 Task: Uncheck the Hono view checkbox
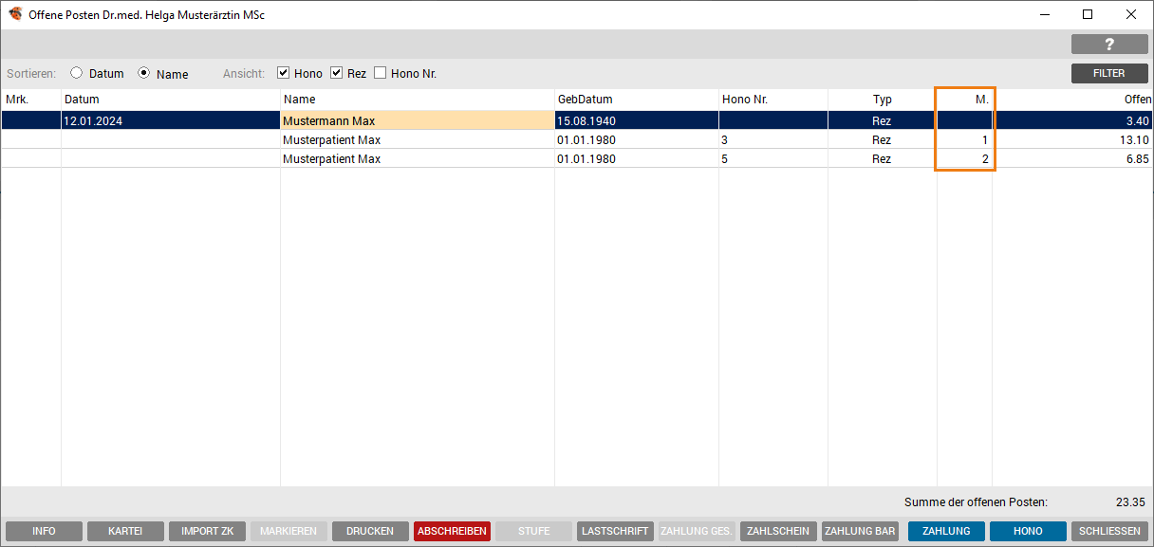coord(283,73)
